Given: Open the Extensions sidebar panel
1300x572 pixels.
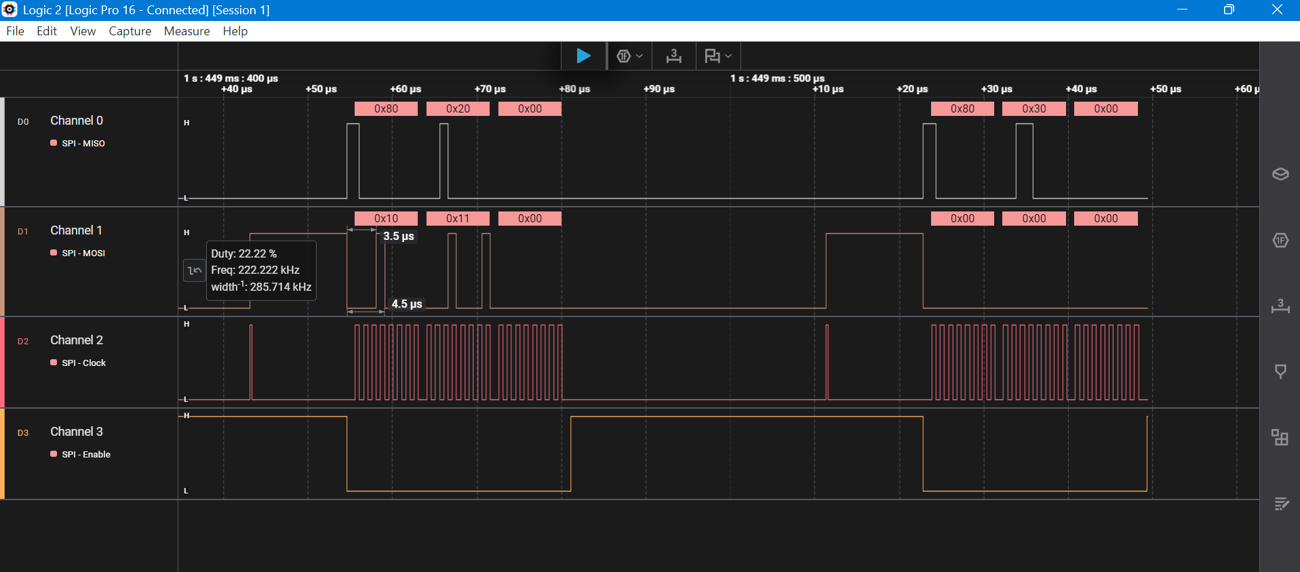Looking at the screenshot, I should pos(1280,437).
